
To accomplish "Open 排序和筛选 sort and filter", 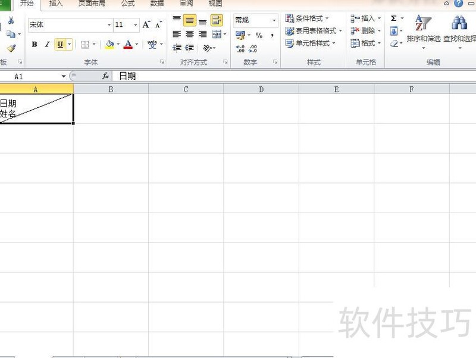I will click(424, 32).
